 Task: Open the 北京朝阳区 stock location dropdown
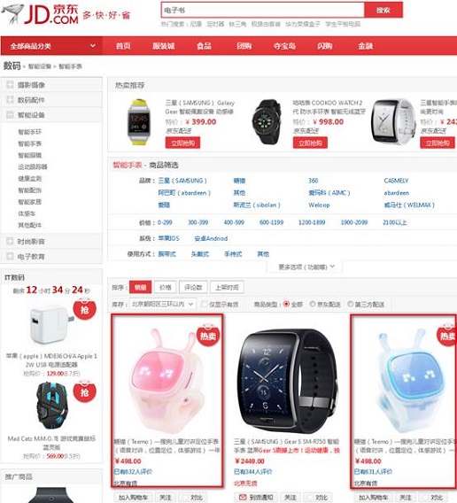pyautogui.click(x=162, y=304)
